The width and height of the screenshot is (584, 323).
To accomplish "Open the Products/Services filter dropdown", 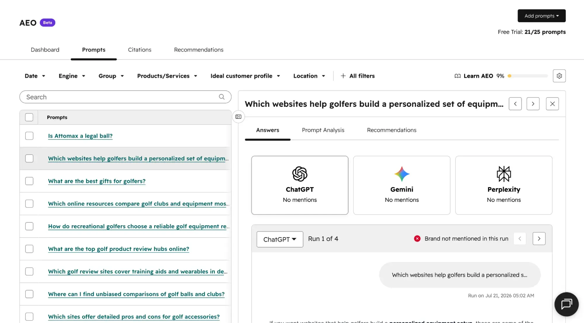I will coord(167,76).
